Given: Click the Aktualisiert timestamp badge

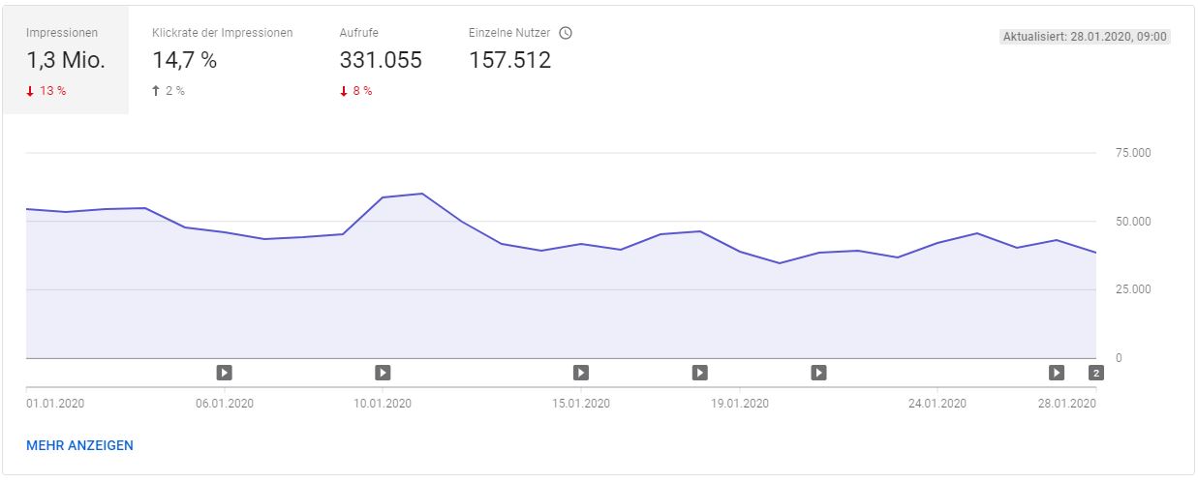Looking at the screenshot, I should click(x=1085, y=37).
